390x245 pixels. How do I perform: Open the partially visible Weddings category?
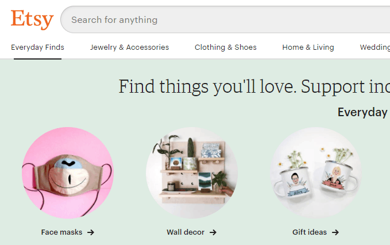point(375,48)
